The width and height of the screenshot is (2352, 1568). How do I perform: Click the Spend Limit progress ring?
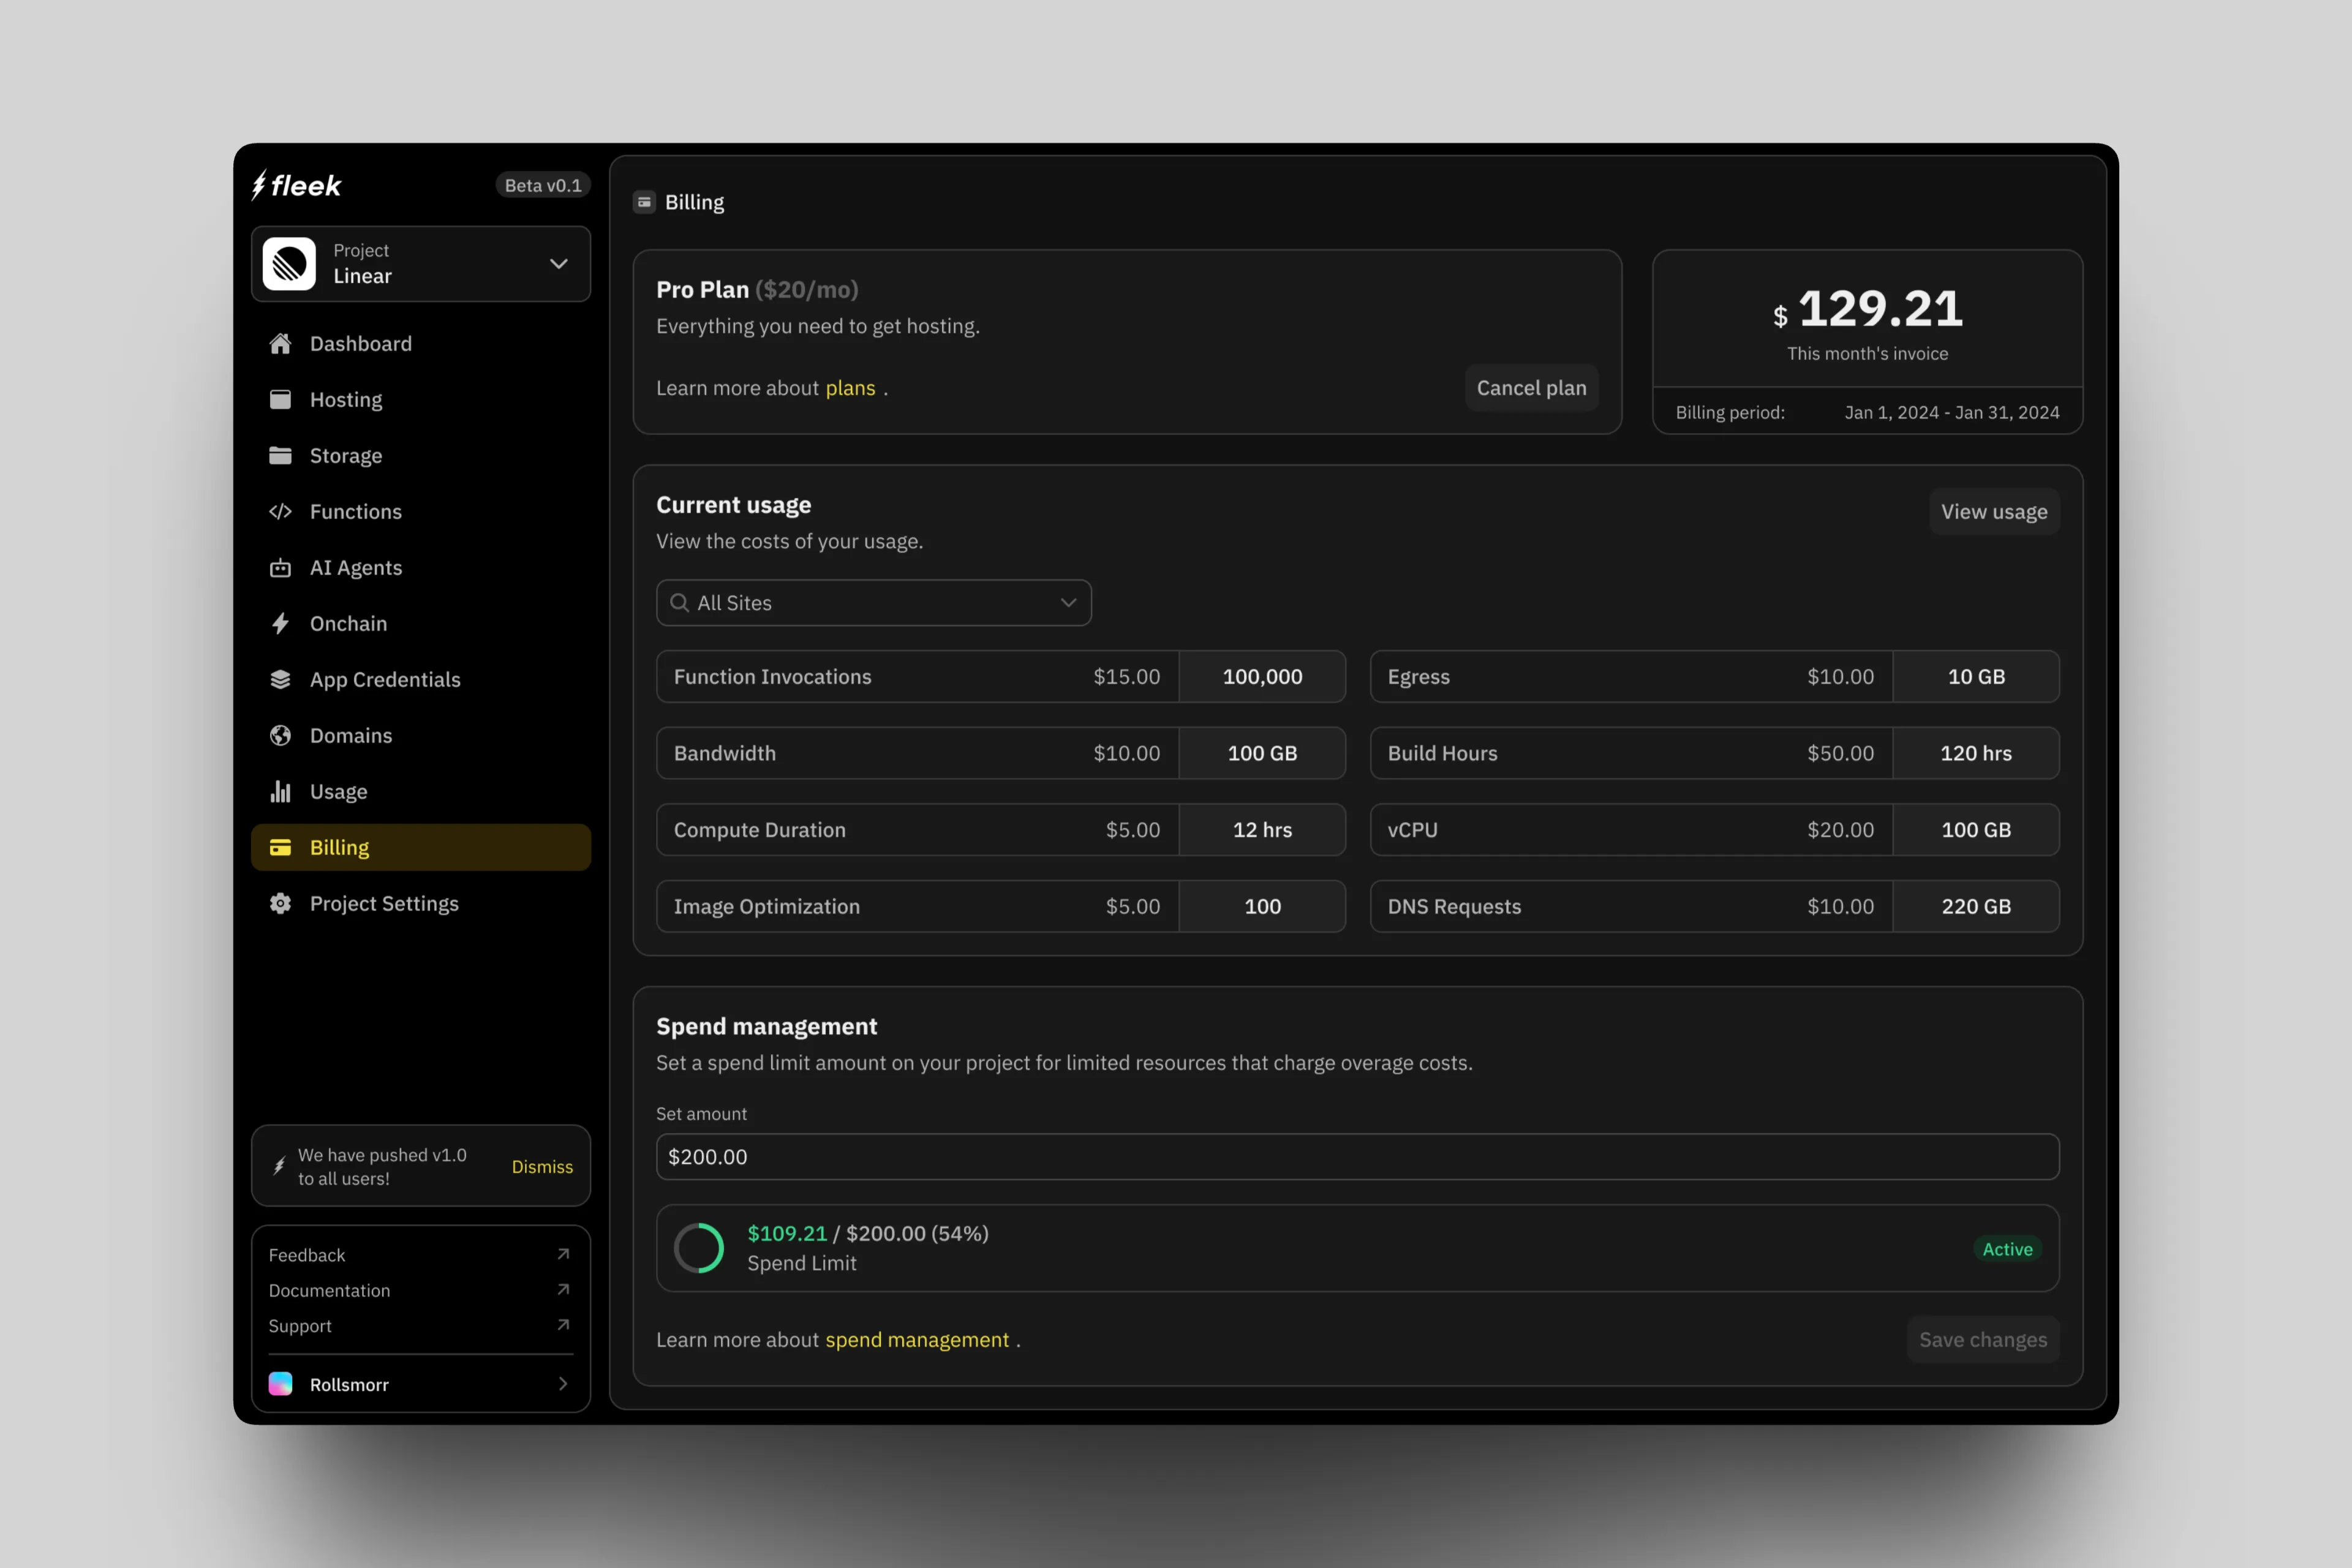pyautogui.click(x=700, y=1247)
